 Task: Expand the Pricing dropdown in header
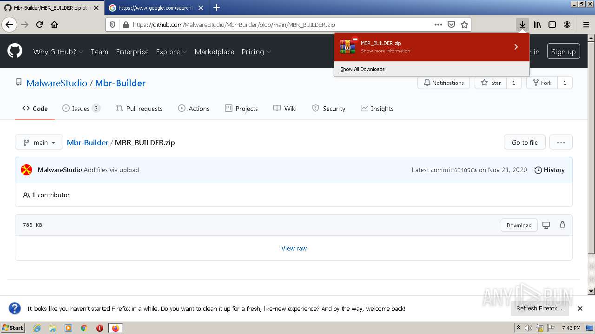[256, 51]
